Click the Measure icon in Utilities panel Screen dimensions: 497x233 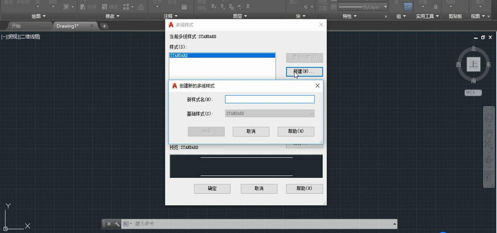[424, 2]
